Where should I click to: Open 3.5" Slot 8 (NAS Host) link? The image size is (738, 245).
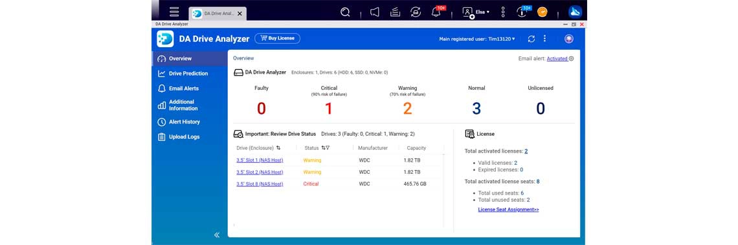coord(260,184)
